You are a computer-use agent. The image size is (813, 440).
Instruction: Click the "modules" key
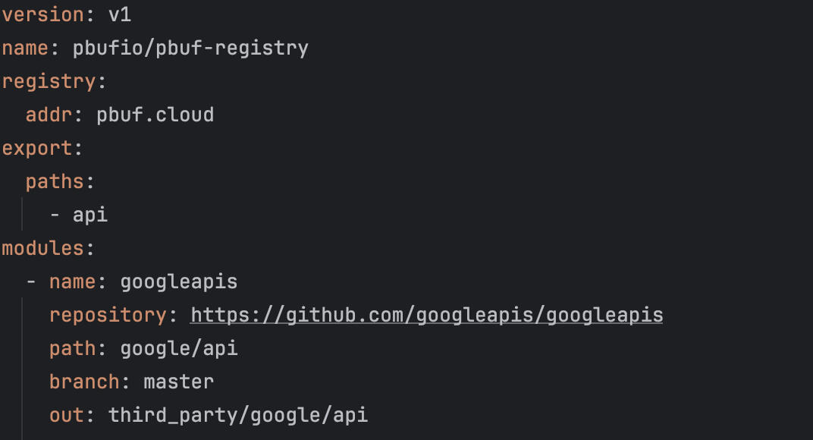42,248
